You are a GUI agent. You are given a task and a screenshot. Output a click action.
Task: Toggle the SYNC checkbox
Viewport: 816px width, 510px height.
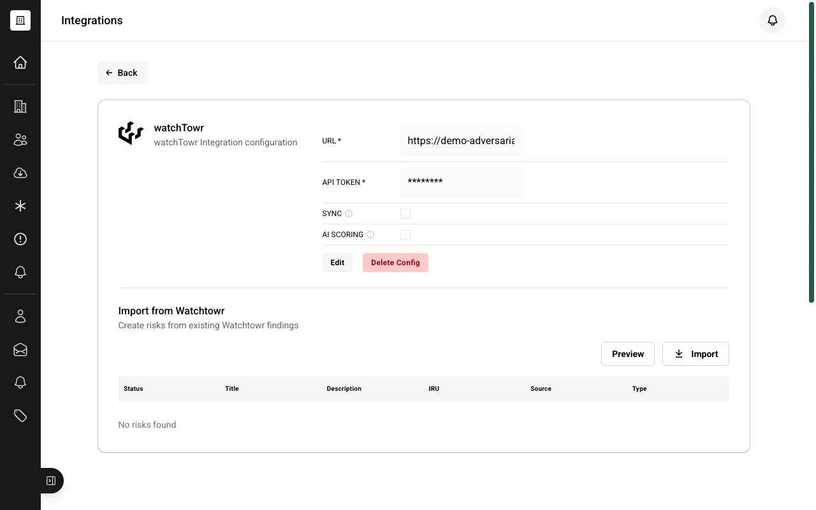coord(405,214)
